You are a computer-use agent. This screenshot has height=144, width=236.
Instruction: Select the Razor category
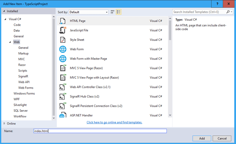[x=22, y=65]
